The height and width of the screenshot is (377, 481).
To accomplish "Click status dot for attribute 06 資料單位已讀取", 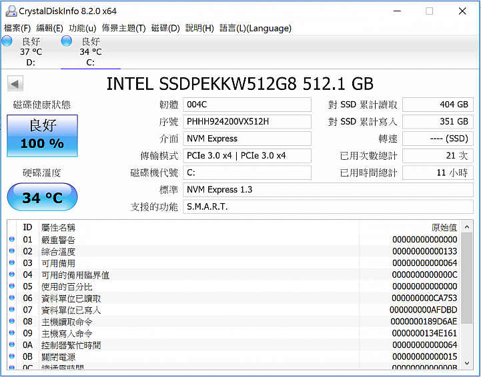I will point(12,298).
